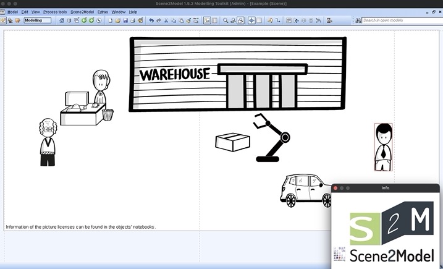Viewport: 443px width, 269px height.
Task: Restore the inner model window
Action: pyautogui.click(x=434, y=12)
